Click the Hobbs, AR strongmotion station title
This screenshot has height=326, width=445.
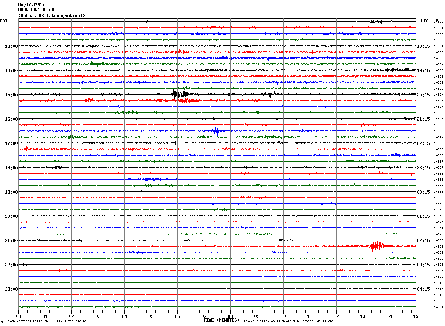click(x=51, y=15)
